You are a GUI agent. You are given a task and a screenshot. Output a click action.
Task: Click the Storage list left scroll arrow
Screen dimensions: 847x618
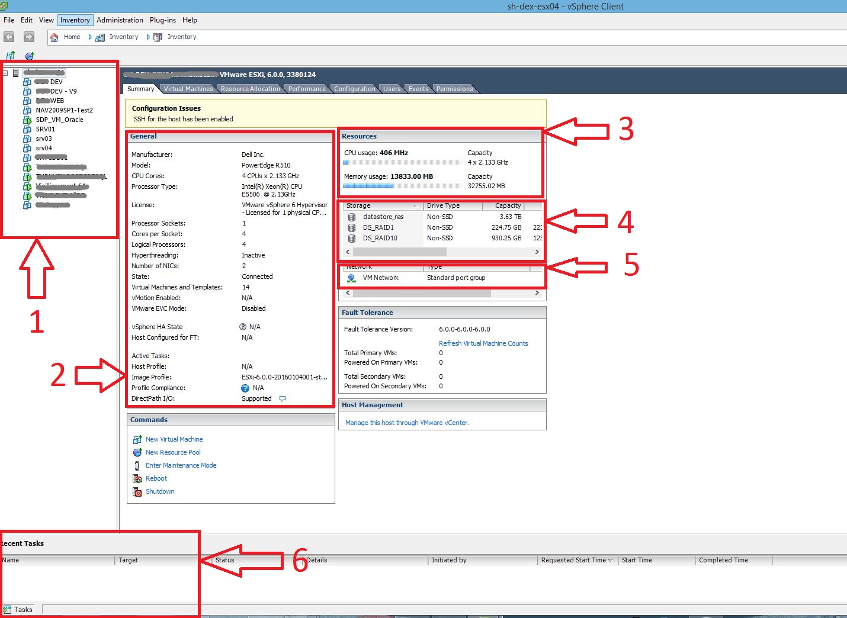(x=348, y=252)
